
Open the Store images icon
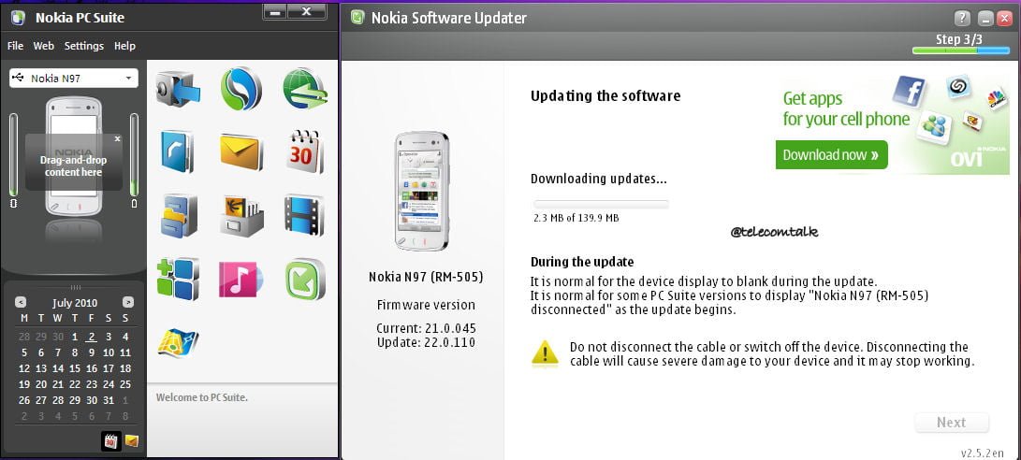tap(241, 215)
